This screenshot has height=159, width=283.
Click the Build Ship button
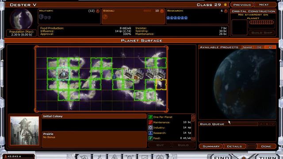pos(262,33)
